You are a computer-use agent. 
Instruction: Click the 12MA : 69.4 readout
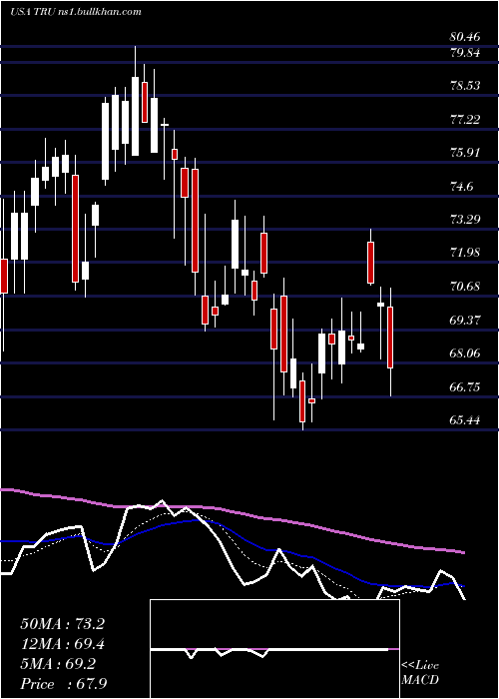[x=62, y=644]
